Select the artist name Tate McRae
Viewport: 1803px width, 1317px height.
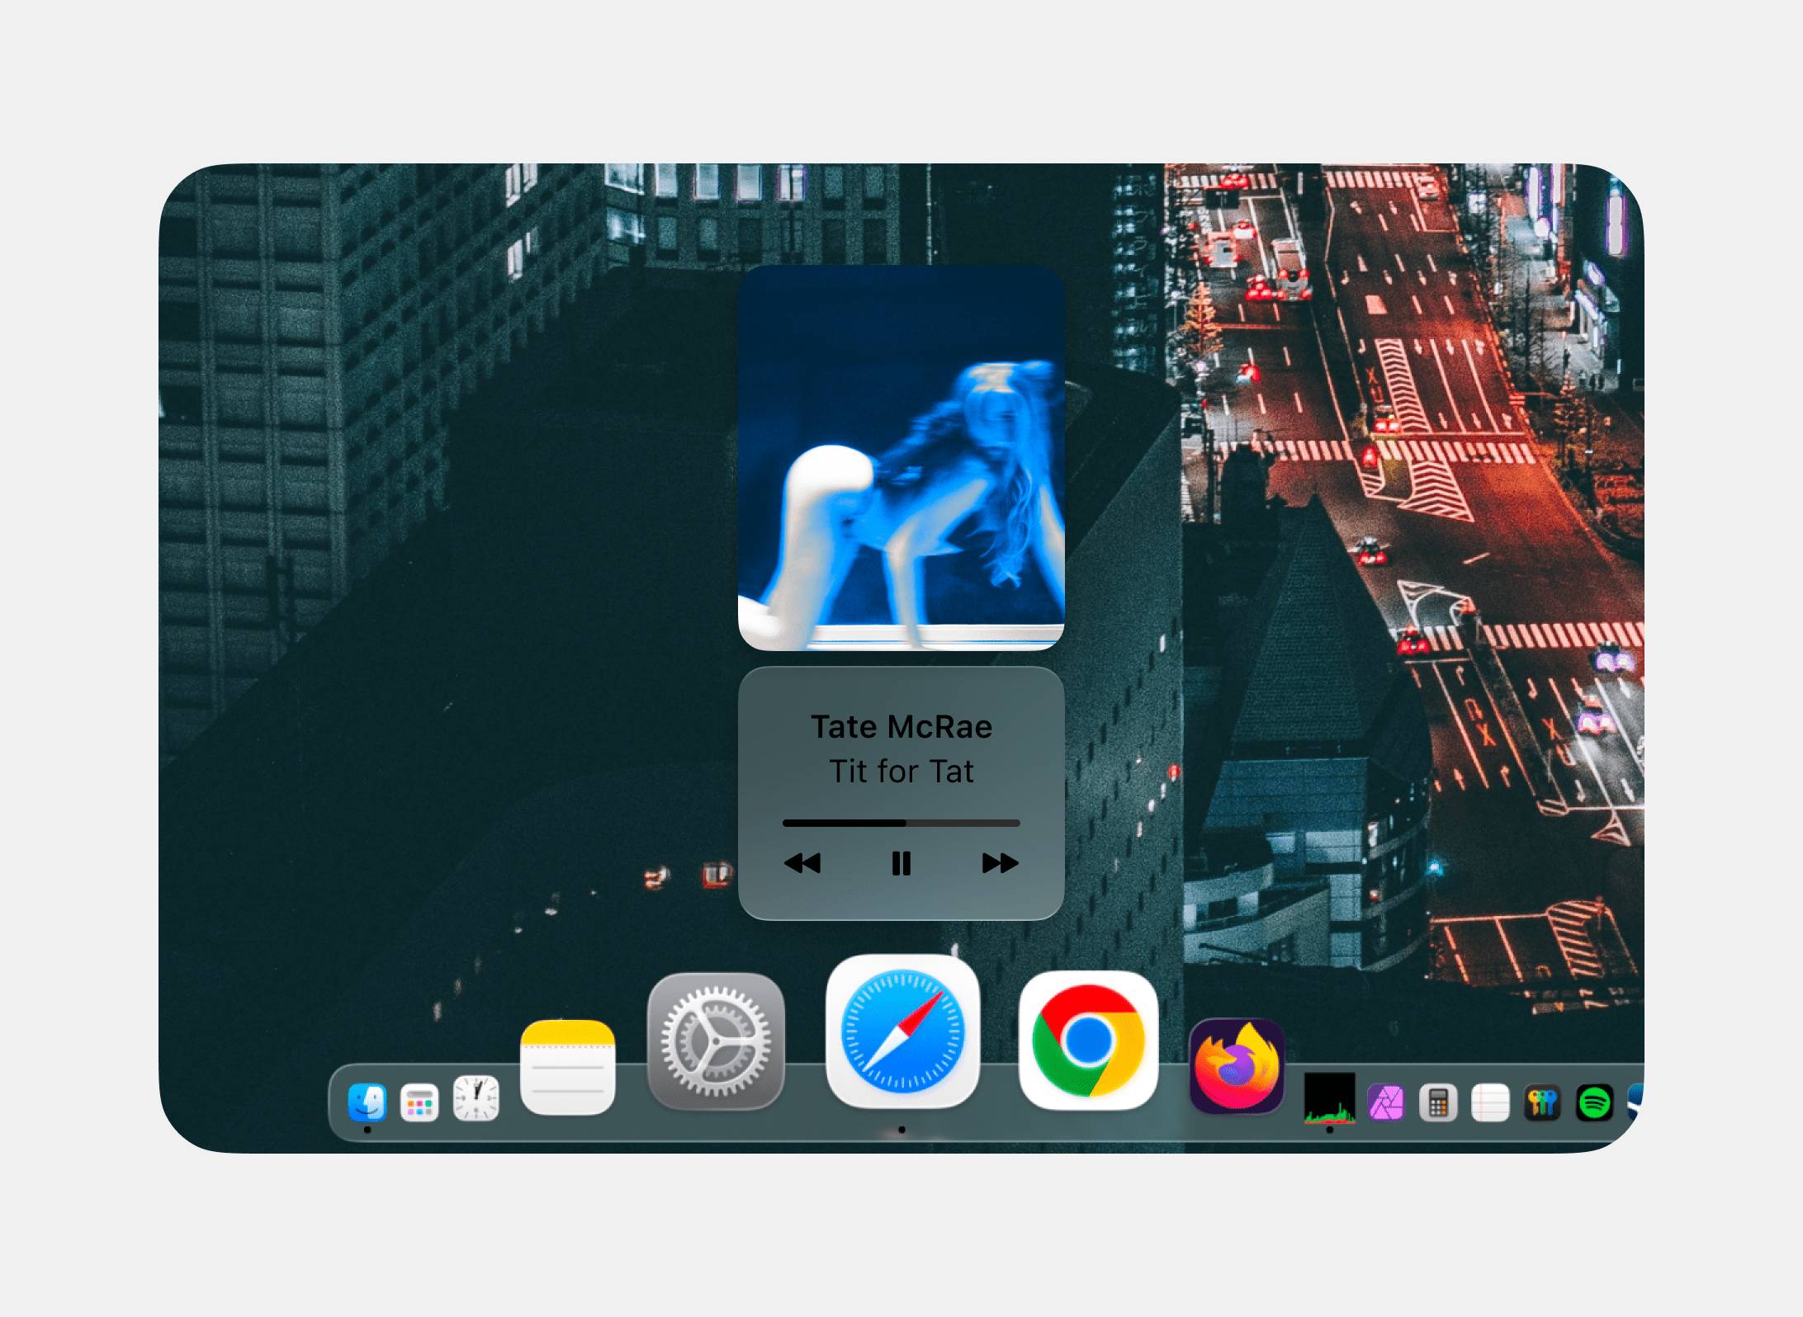901,727
